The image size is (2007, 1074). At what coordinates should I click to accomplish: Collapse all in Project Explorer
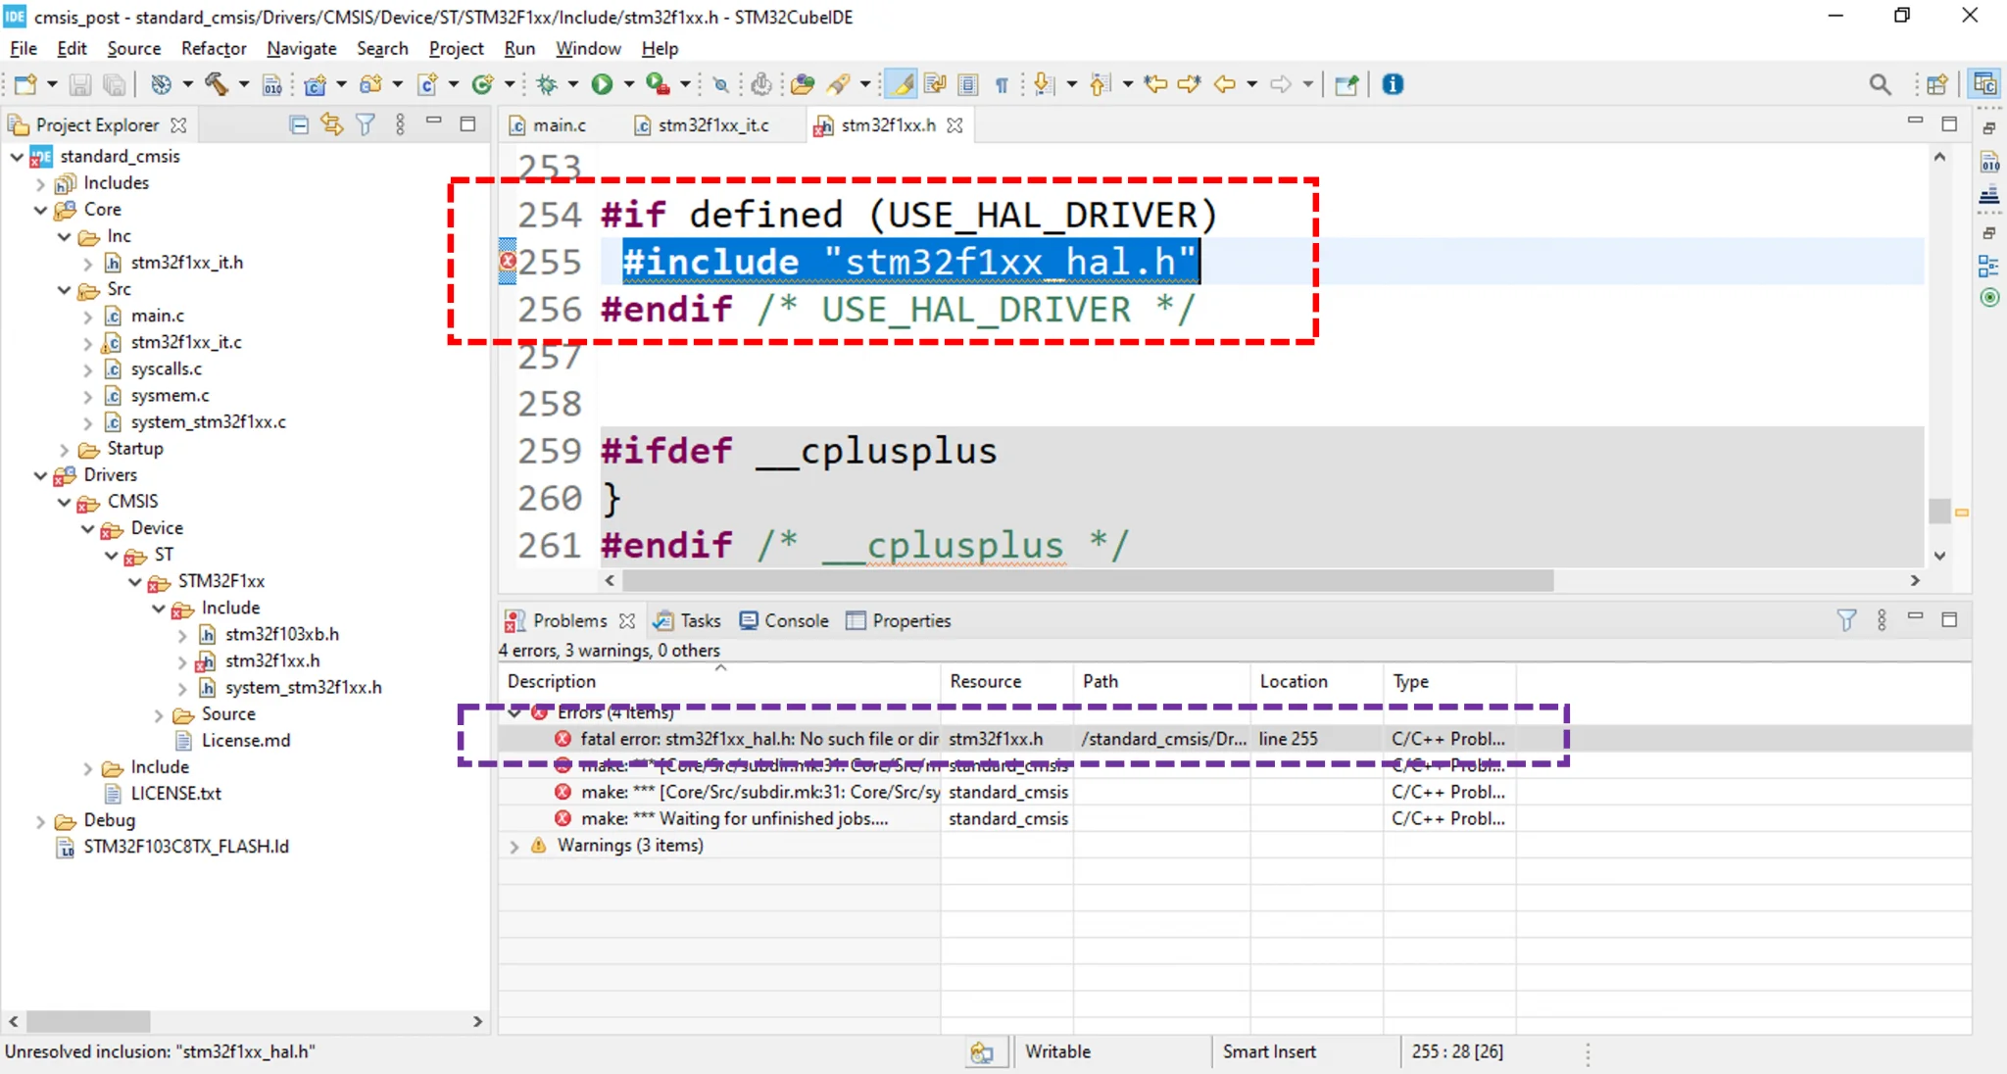coord(300,124)
